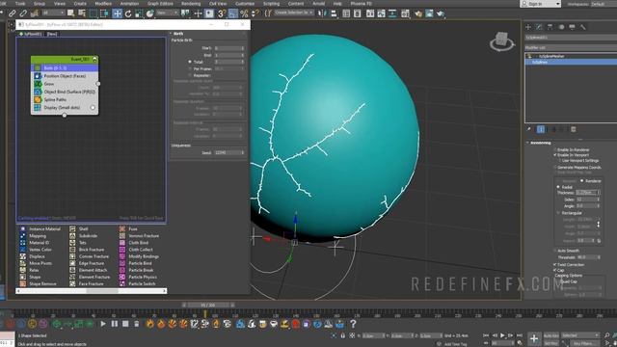Select the Radial radio button
The width and height of the screenshot is (617, 347).
[558, 187]
